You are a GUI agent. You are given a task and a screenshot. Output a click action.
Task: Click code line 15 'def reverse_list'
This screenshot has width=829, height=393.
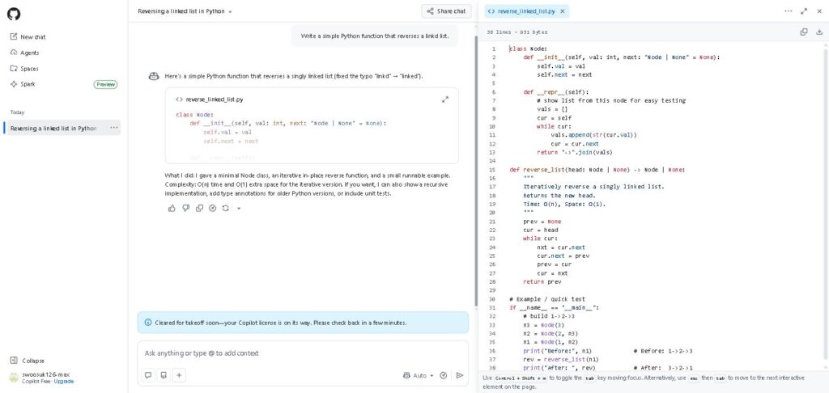pos(597,170)
